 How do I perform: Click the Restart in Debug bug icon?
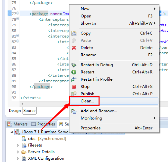click(x=74, y=65)
